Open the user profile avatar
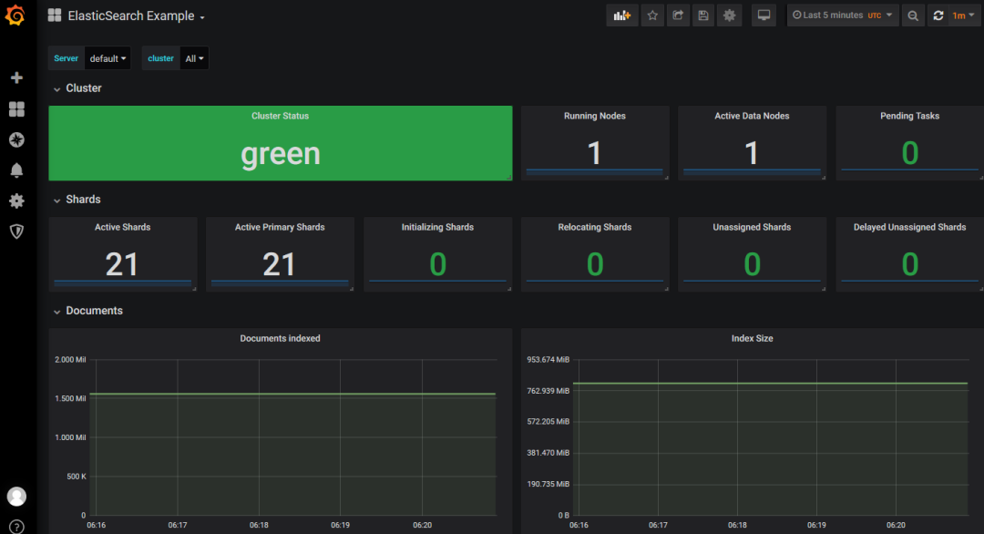 click(17, 497)
